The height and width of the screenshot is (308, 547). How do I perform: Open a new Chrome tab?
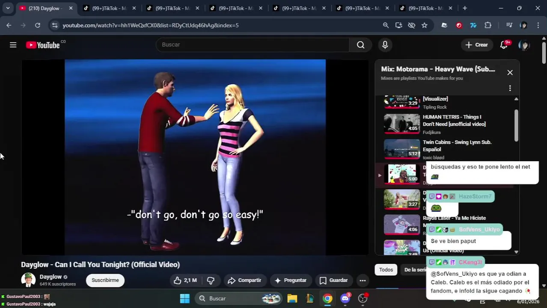coord(465,8)
